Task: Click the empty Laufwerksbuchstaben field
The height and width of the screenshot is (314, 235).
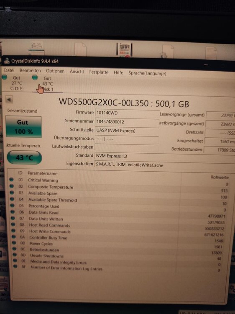Action: [126, 148]
